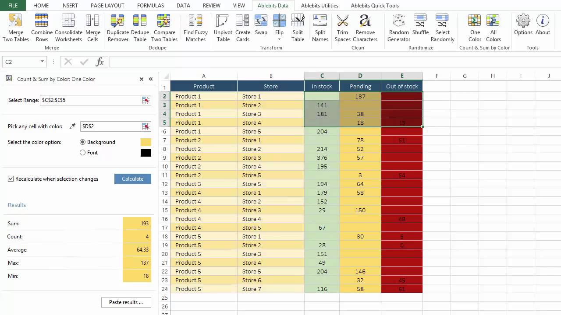Viewport: 561px width, 315px height.
Task: Click the Insert Function fx button
Action: click(x=100, y=62)
